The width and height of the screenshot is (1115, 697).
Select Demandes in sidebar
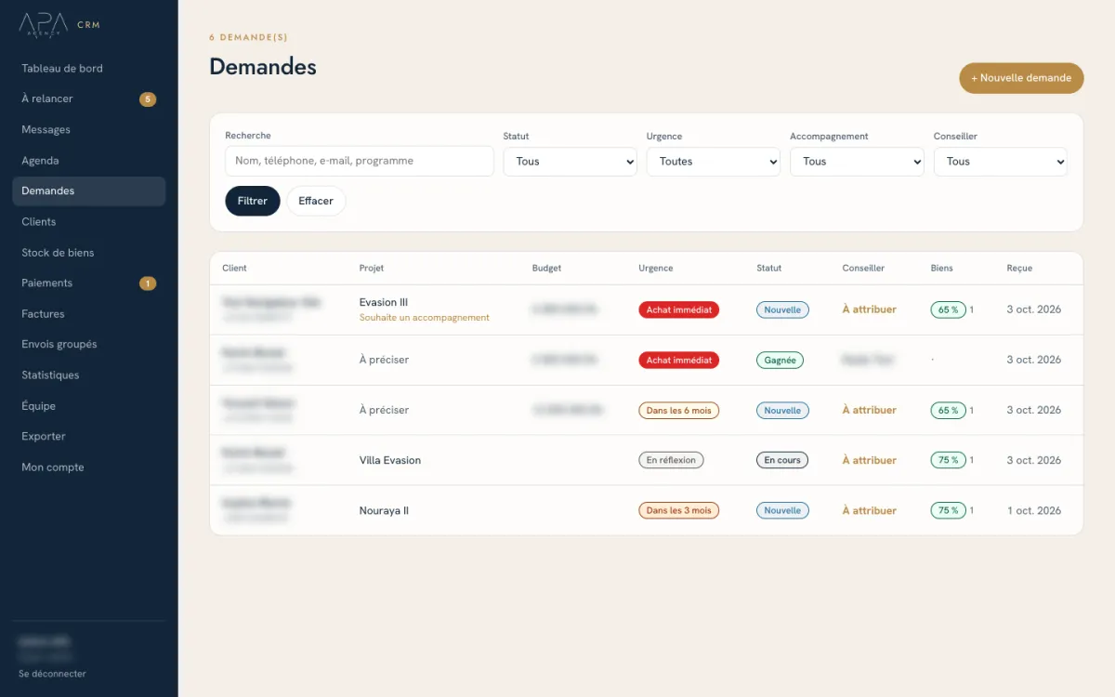(88, 191)
